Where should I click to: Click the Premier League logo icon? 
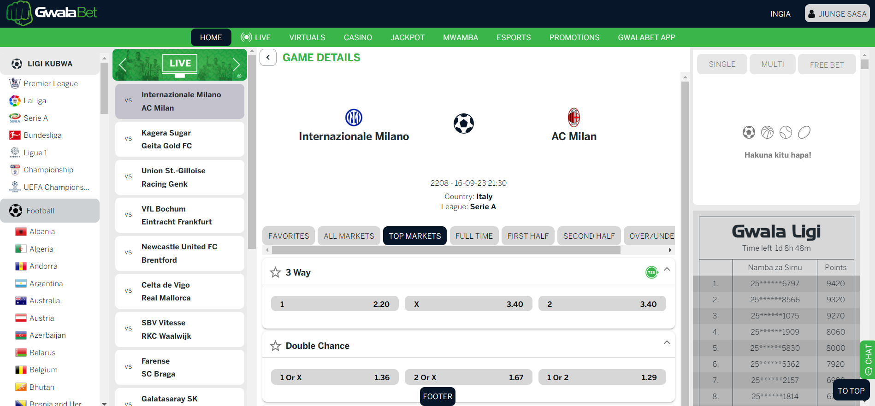click(x=15, y=83)
